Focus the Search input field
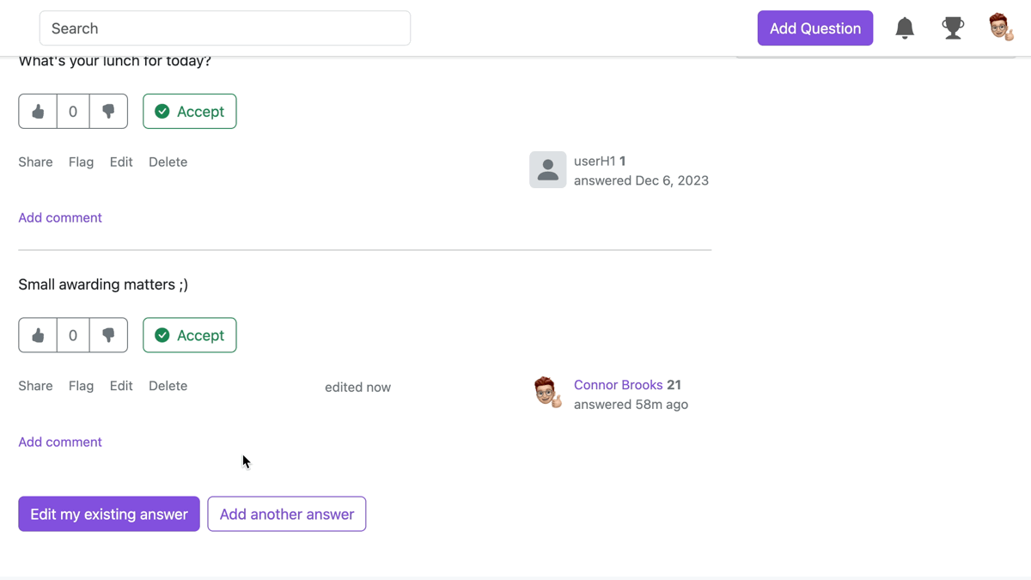This screenshot has height=580, width=1031. 224,28
